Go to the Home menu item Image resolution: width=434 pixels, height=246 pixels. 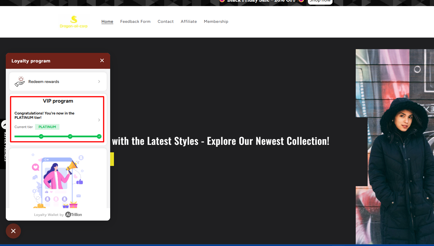[107, 21]
